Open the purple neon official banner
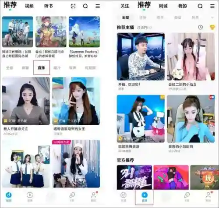Image resolution: width=219 pixels, height=208 pixels. pyautogui.click(x=134, y=177)
